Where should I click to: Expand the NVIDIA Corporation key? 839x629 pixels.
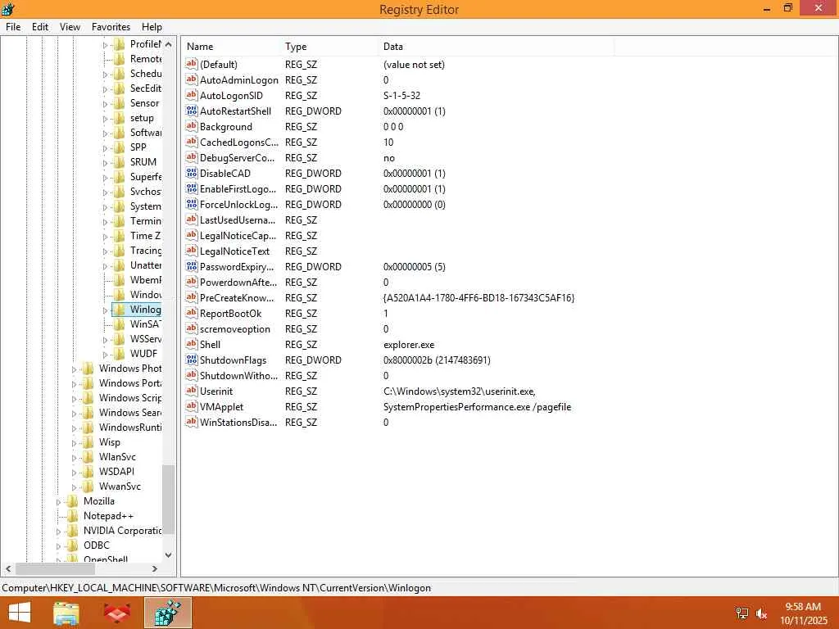58,531
